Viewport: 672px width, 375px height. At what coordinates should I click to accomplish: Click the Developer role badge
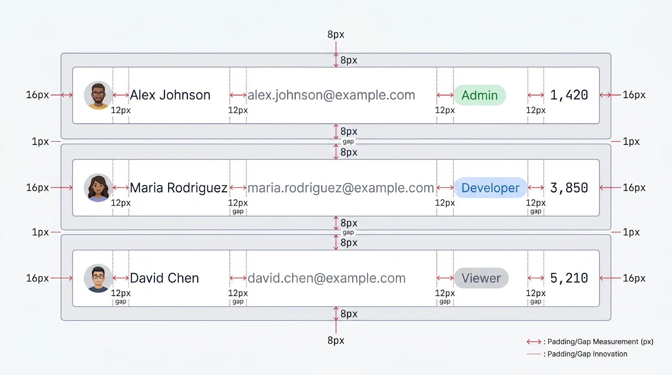pos(490,188)
